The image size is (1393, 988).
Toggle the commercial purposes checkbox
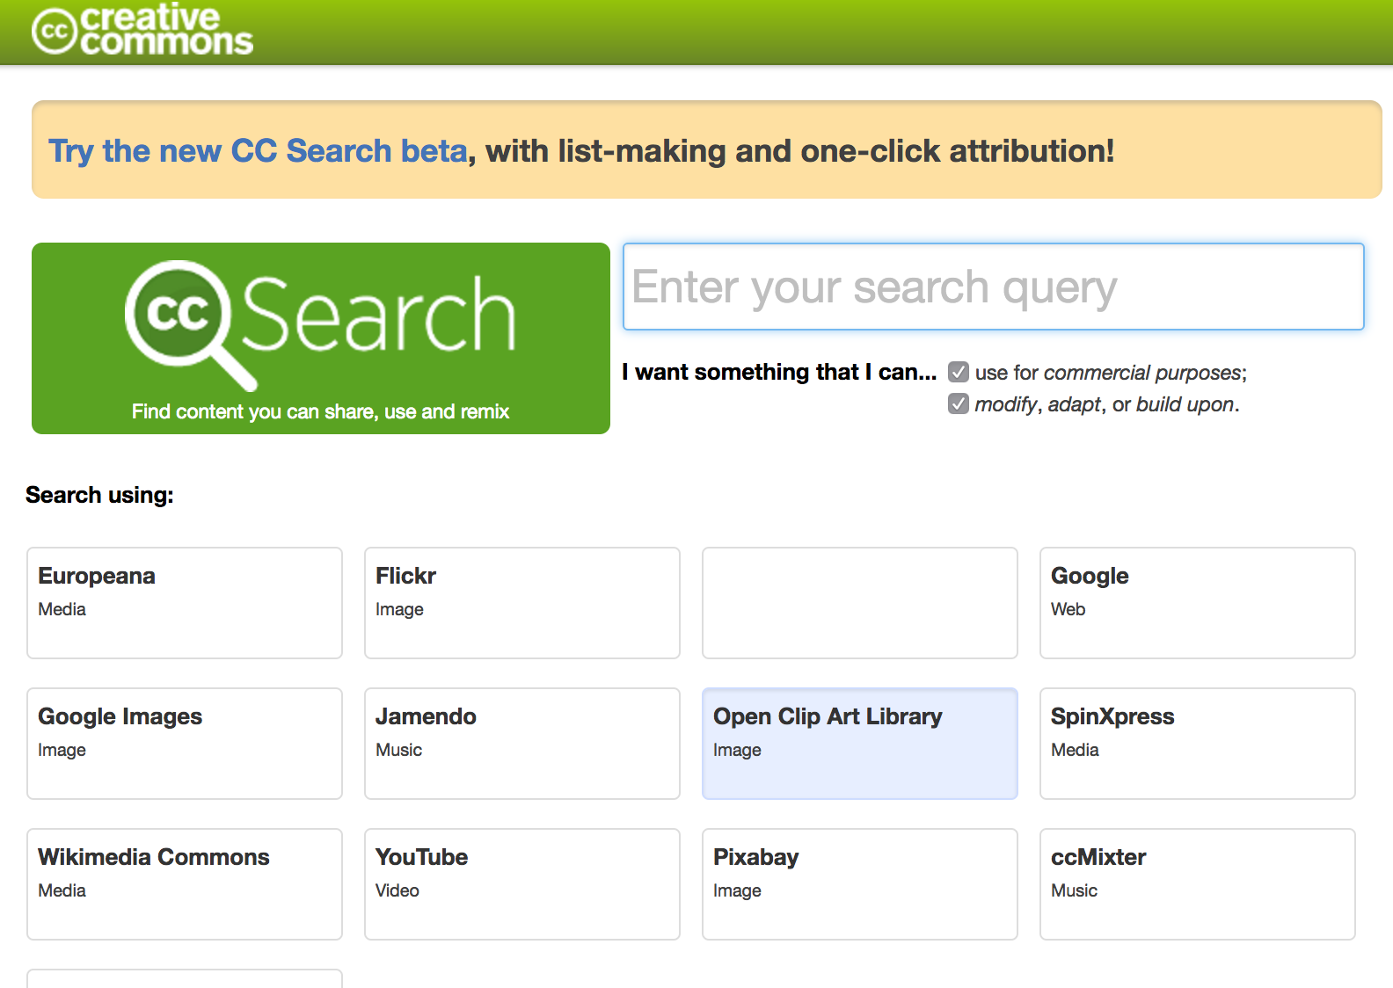tap(959, 372)
